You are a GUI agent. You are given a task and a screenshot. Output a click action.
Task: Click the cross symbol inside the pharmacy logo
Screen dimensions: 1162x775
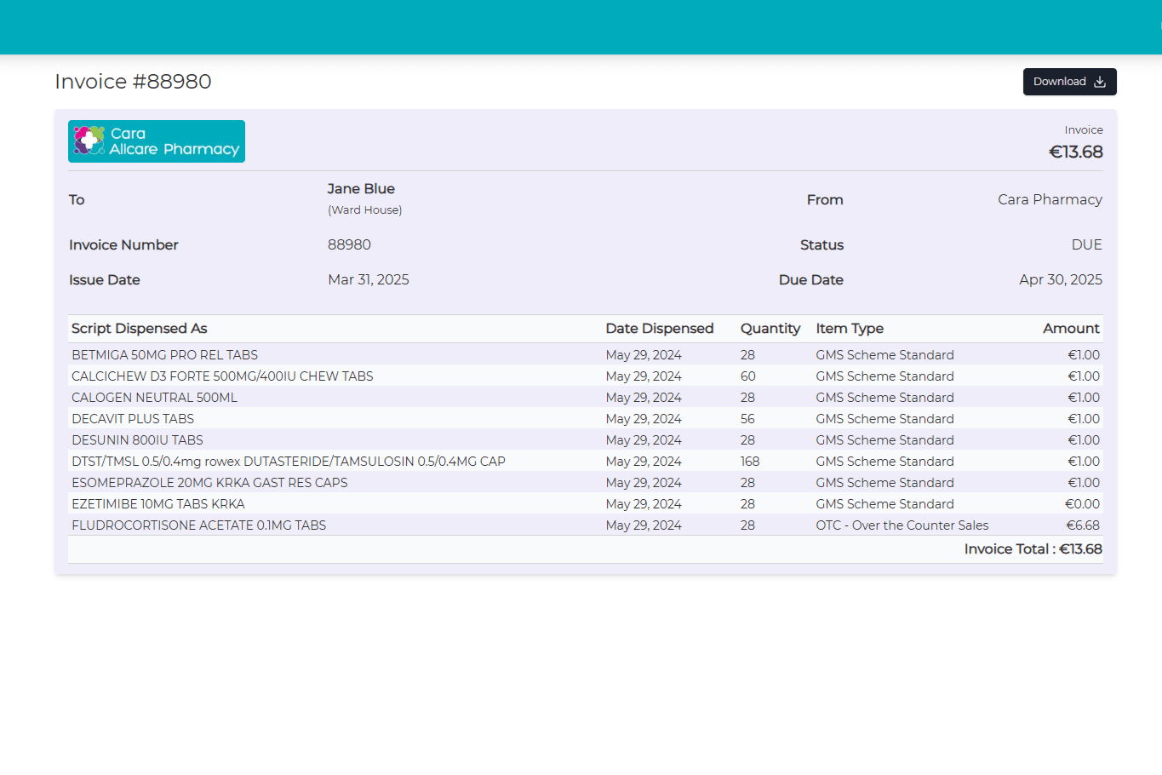[87, 141]
